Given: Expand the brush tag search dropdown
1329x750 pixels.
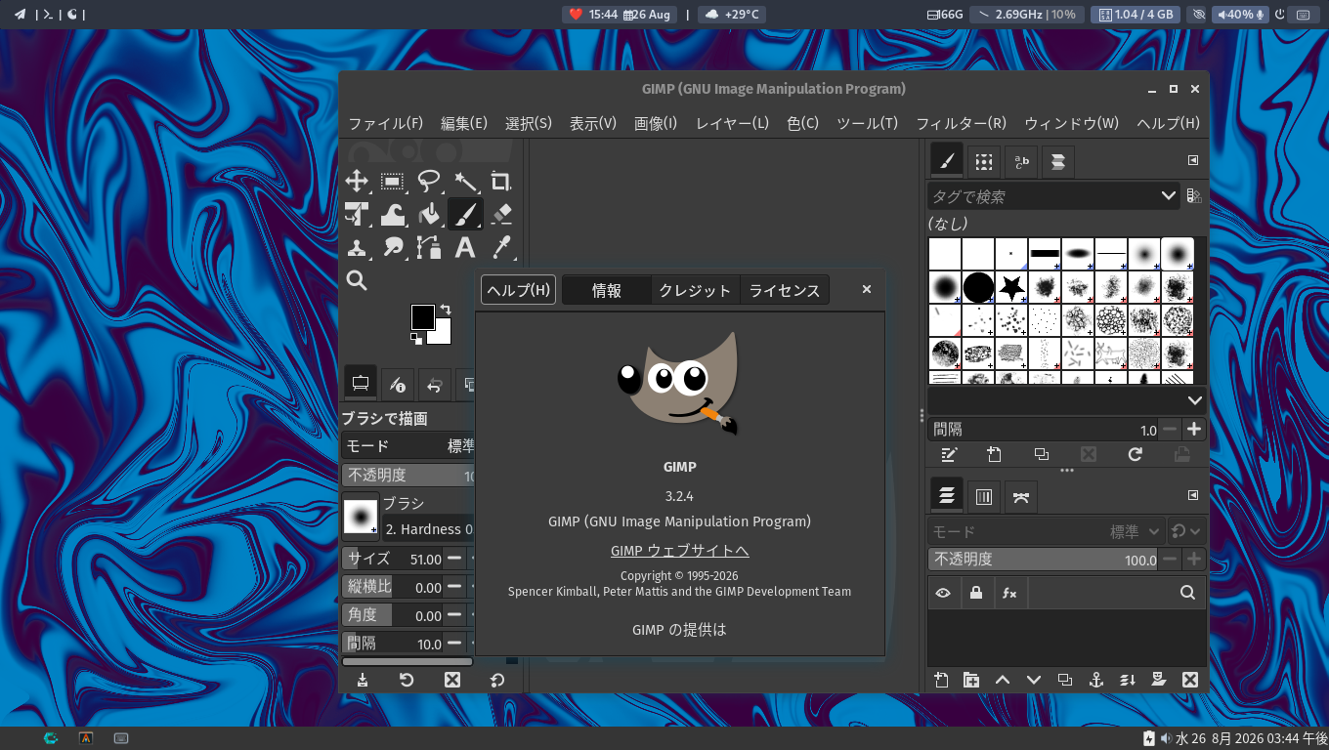Looking at the screenshot, I should [1169, 196].
